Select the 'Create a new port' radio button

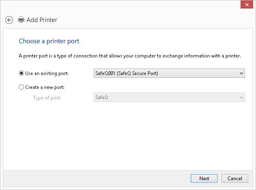(x=22, y=87)
